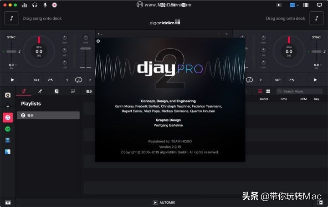Image resolution: width=328 pixels, height=207 pixels.
Task: Open the deck layout dropdown in top bar
Action: [294, 5]
